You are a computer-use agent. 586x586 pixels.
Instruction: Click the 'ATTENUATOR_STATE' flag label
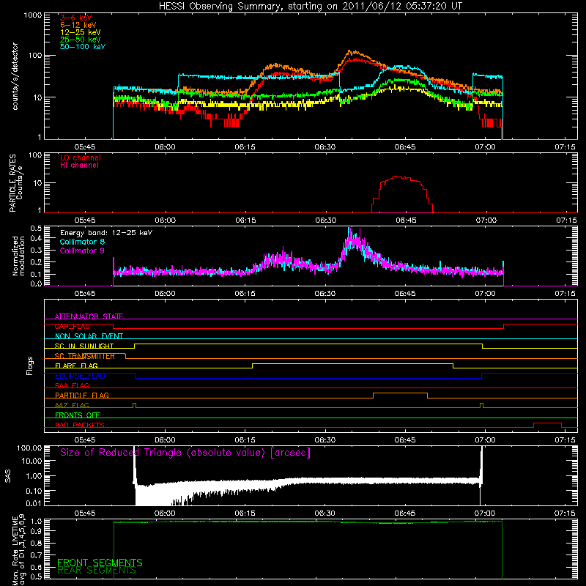pyautogui.click(x=89, y=316)
